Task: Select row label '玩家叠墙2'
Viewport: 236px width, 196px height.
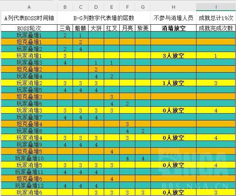Action: [29, 49]
